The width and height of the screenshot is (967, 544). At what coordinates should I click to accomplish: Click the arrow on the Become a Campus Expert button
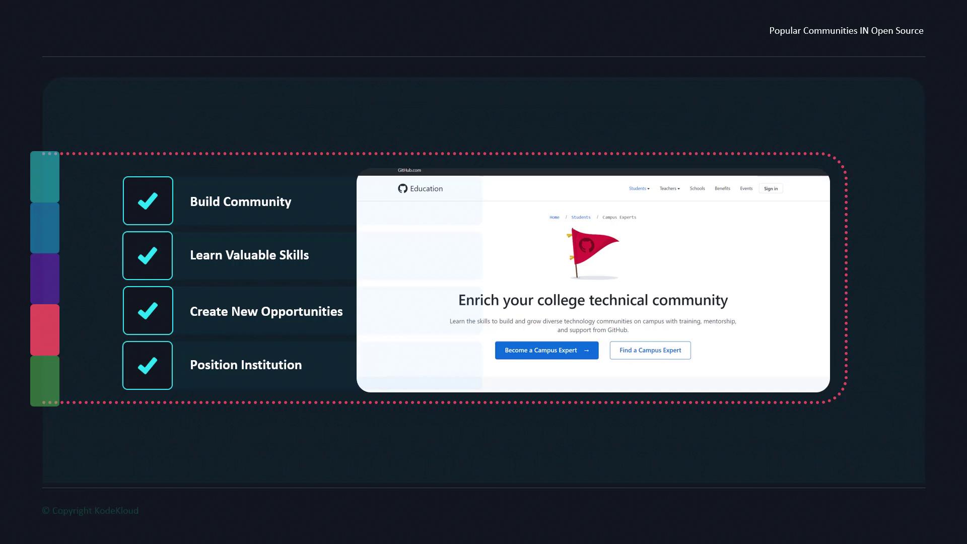click(586, 351)
